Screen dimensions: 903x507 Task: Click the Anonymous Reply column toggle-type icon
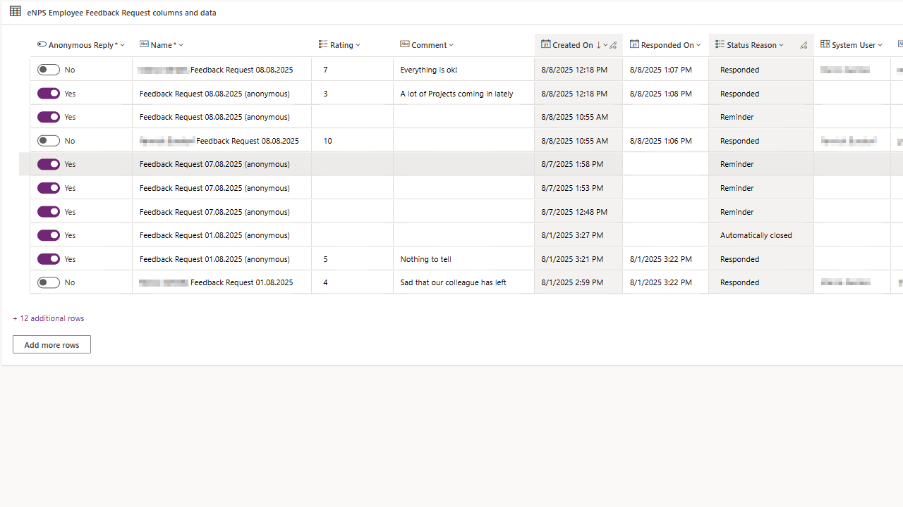click(x=42, y=44)
